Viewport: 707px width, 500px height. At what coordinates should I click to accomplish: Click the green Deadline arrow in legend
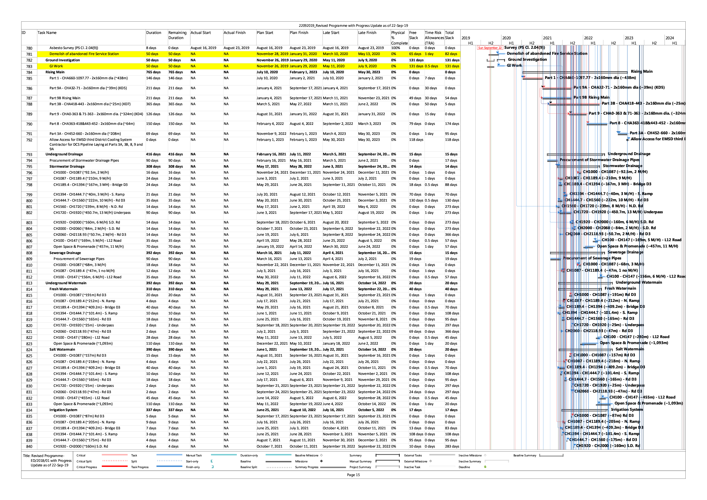point(485,467)
